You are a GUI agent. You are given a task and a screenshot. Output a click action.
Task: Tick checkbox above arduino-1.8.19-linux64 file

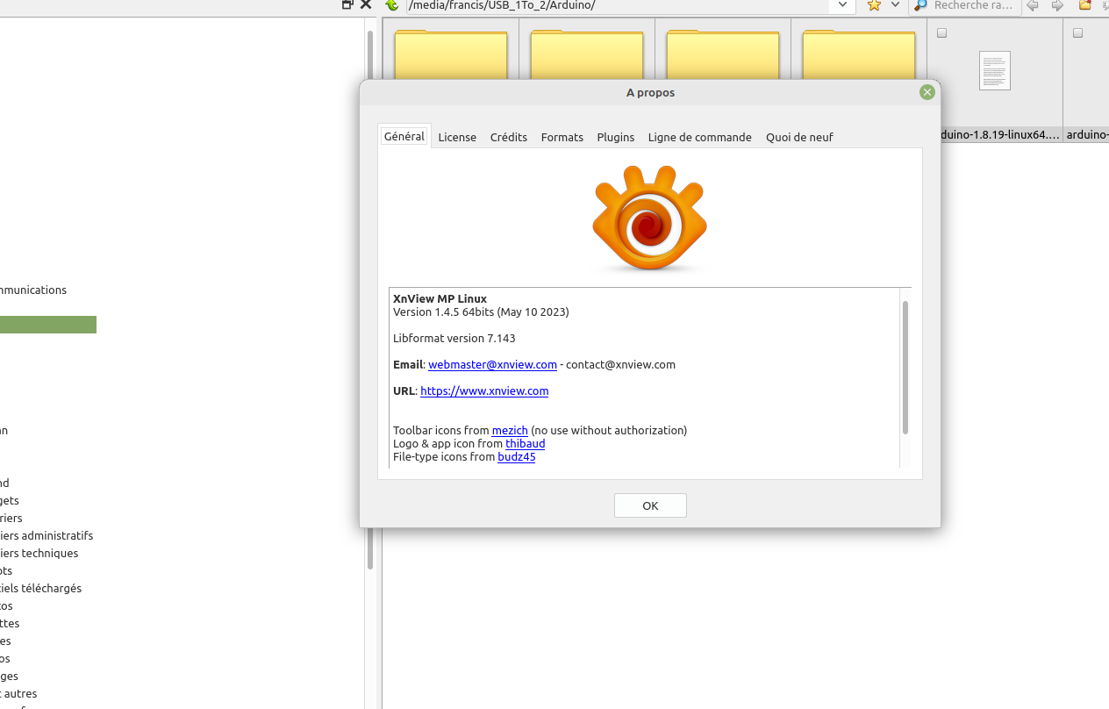pyautogui.click(x=942, y=33)
